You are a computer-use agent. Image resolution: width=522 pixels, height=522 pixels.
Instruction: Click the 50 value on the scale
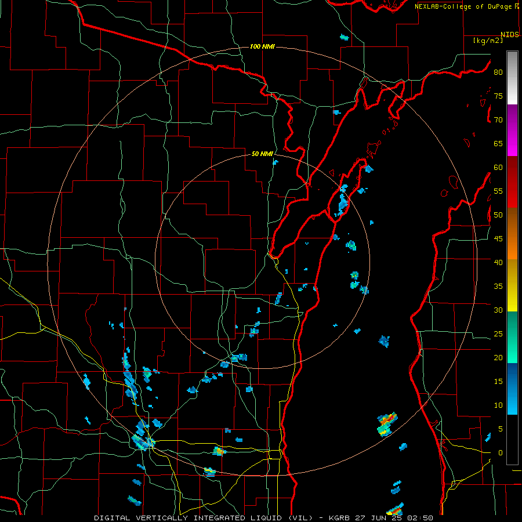(x=498, y=215)
